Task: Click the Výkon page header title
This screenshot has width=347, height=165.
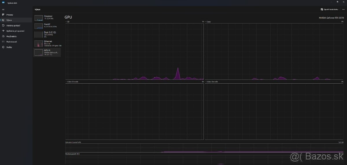Action: [x=38, y=10]
